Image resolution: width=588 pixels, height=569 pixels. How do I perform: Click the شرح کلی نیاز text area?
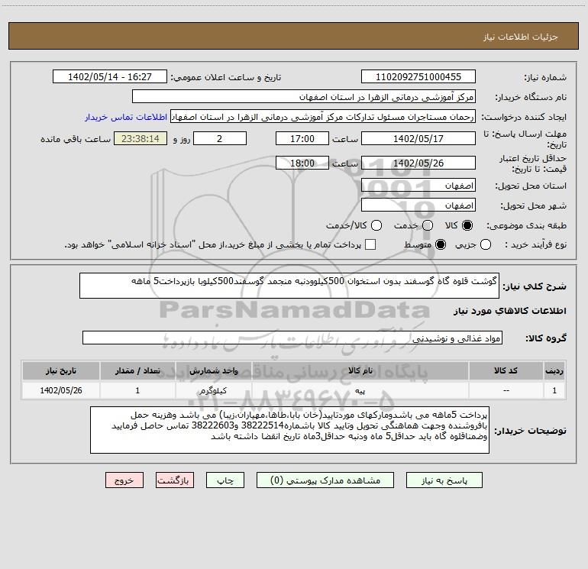pos(289,286)
